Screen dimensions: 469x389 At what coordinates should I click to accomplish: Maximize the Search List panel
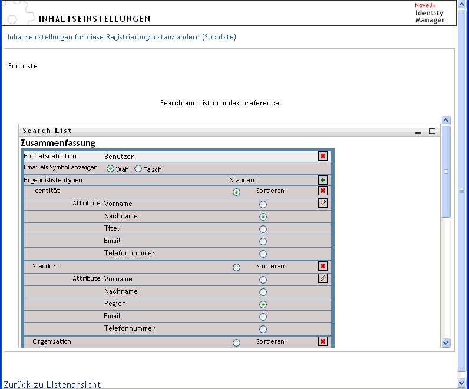432,131
